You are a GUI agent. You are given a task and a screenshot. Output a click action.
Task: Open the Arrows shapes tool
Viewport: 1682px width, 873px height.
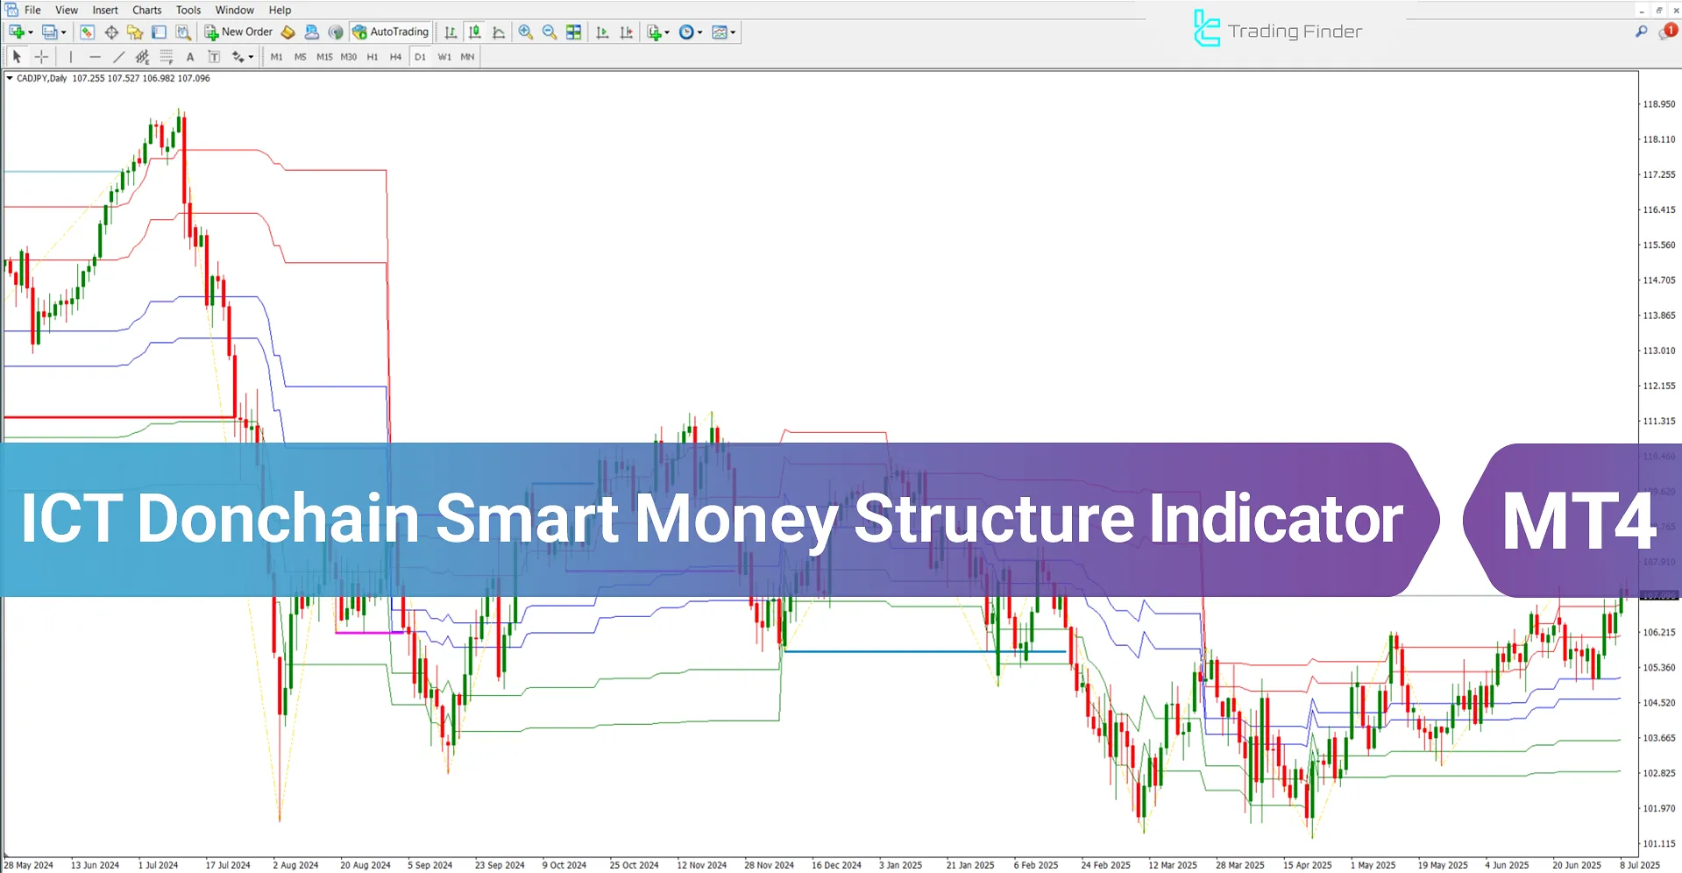(x=238, y=57)
